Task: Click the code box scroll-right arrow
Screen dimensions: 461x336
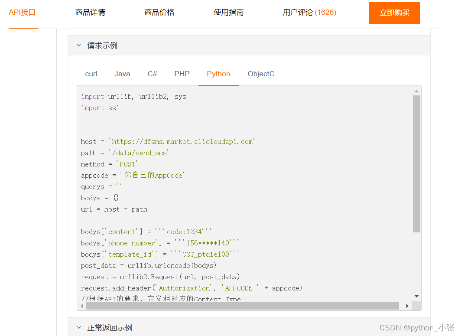Action: [407, 306]
